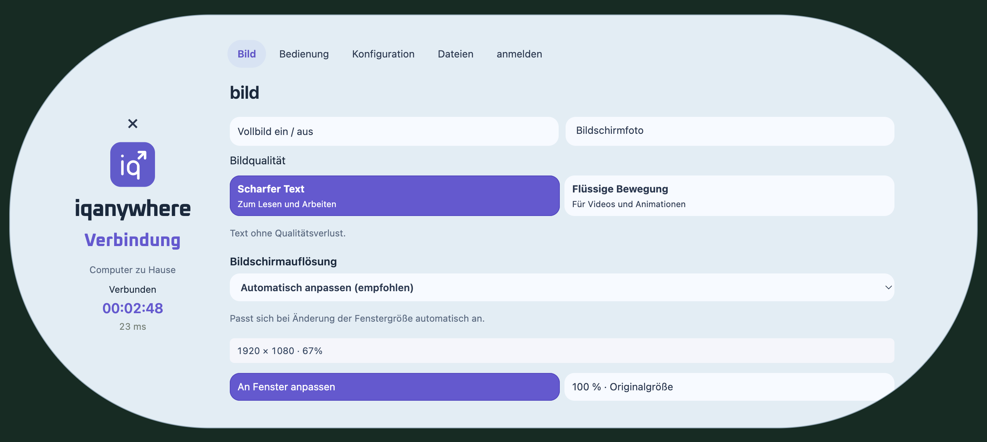Click the 23 ms latency value
987x442 pixels.
(x=133, y=327)
